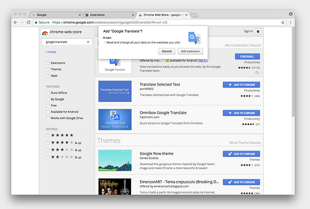Open More Extension Results link

(x=243, y=45)
